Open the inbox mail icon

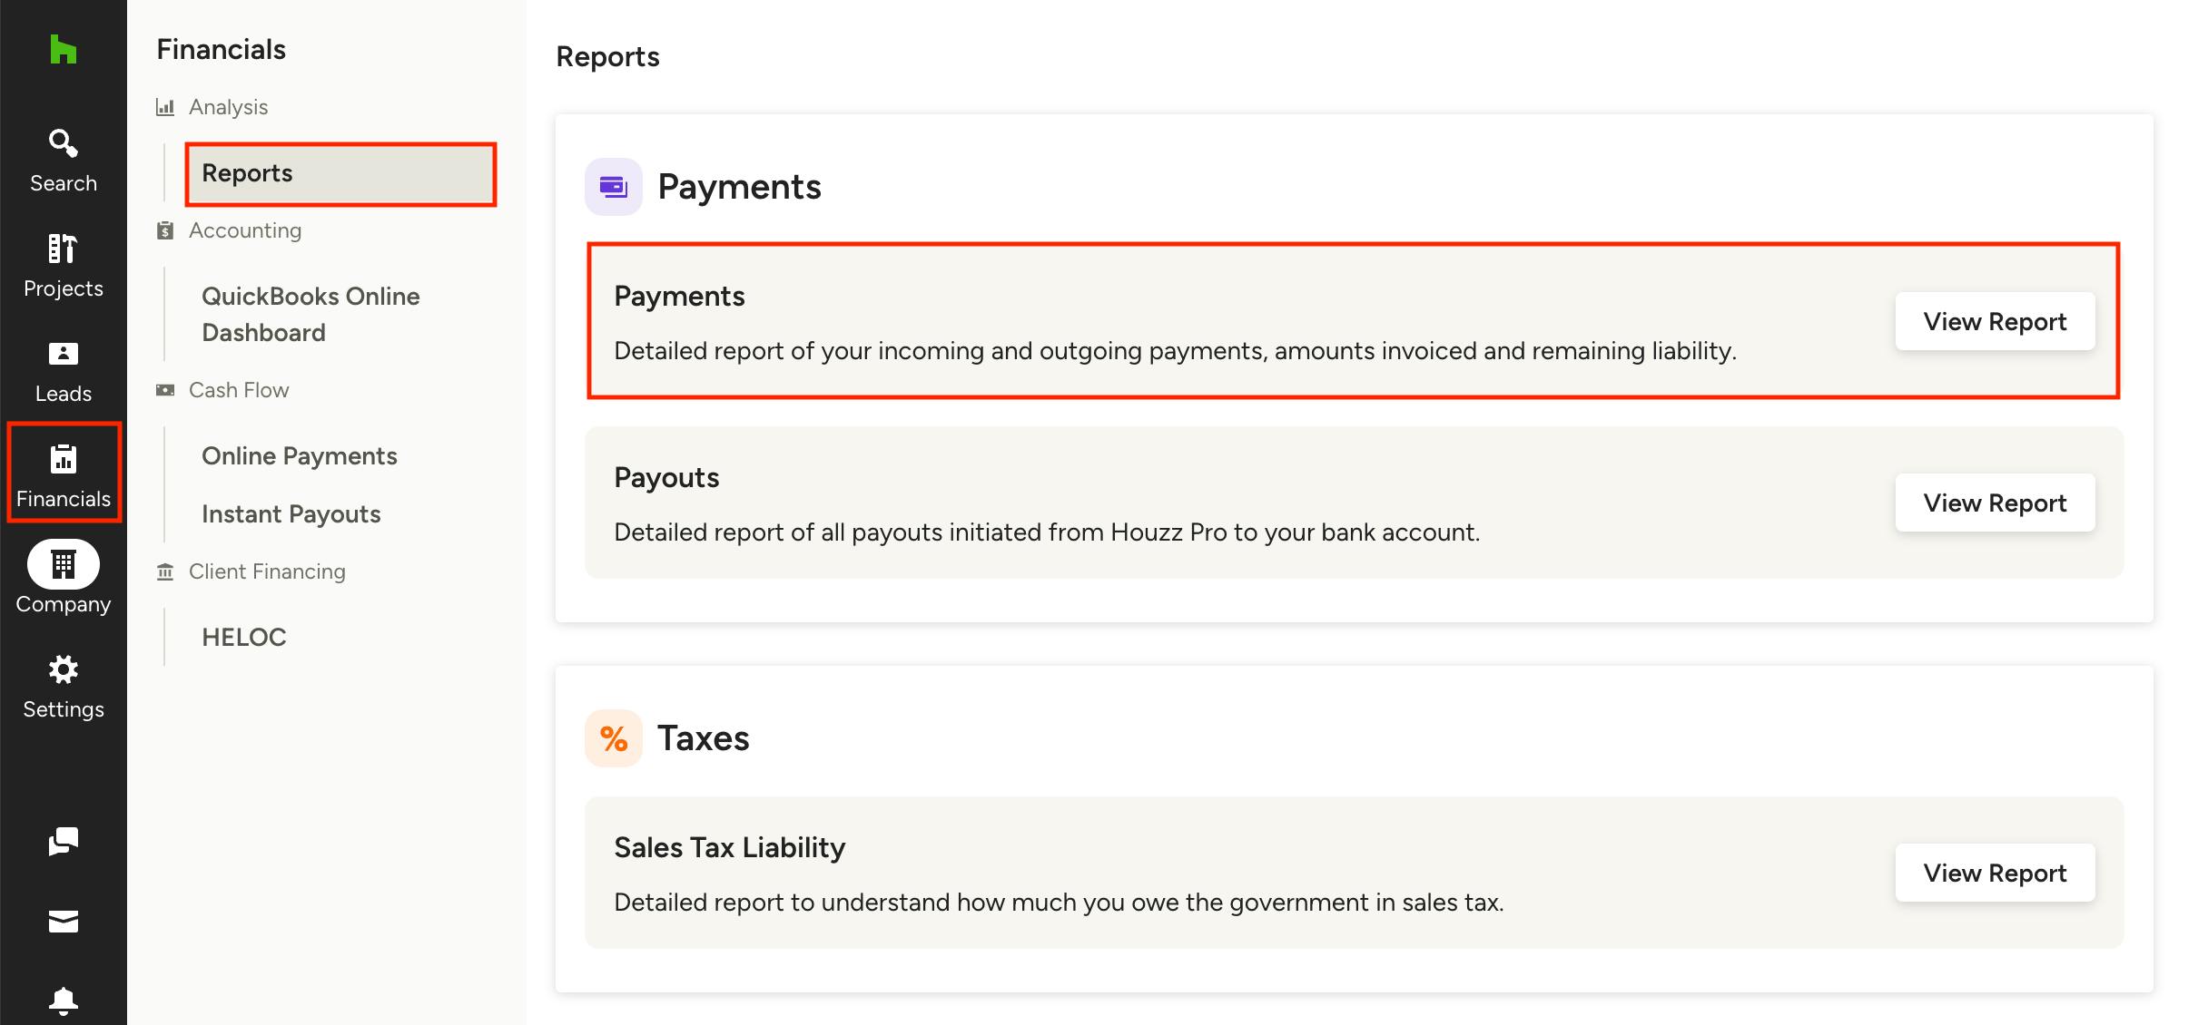63,922
